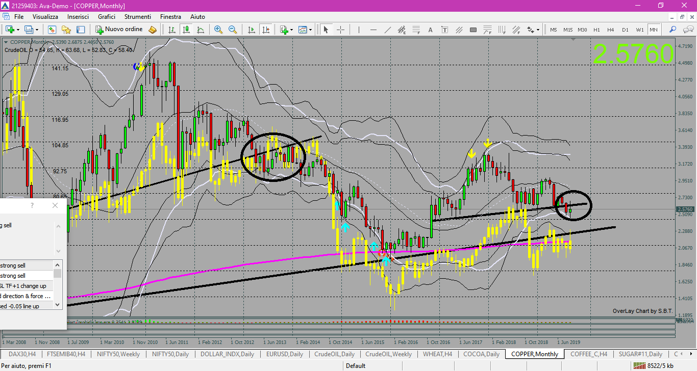Image resolution: width=697 pixels, height=371 pixels.
Task: Switch chart to candlestick mode
Action: (x=186, y=30)
